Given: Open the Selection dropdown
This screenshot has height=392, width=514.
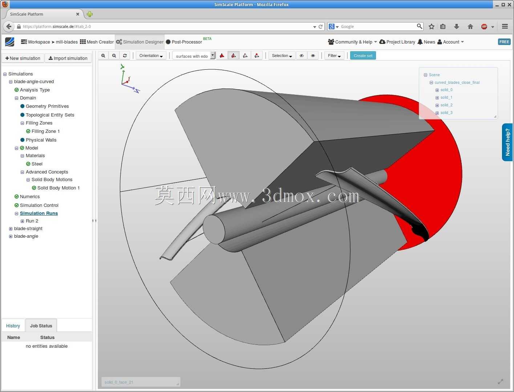Looking at the screenshot, I should 282,56.
